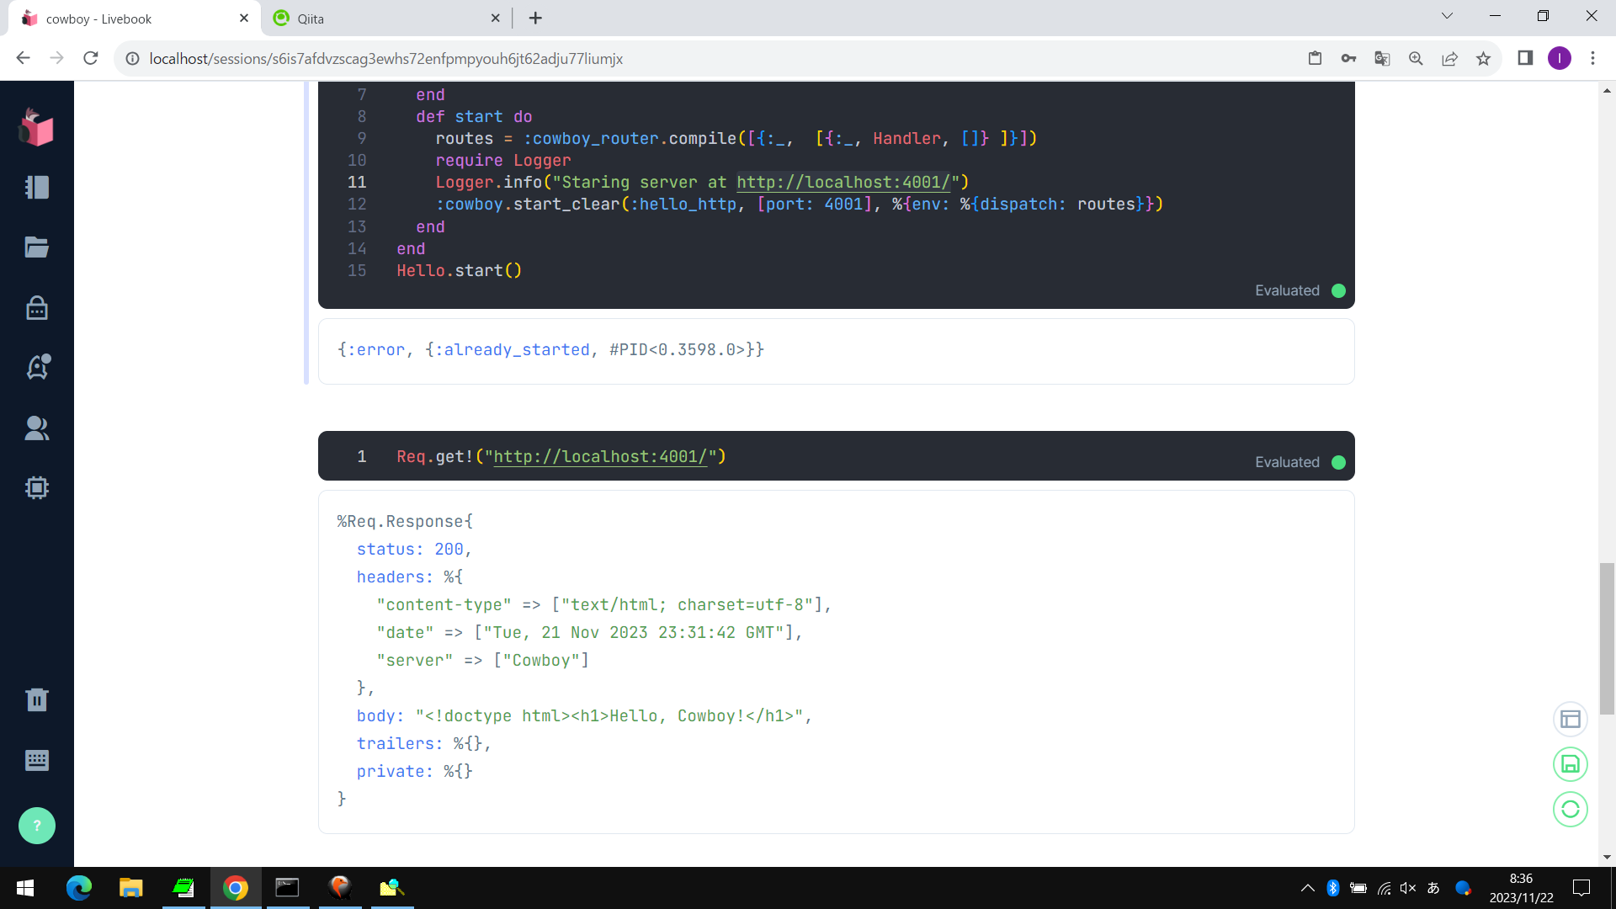Click the circular refresh status button
The image size is (1616, 909).
point(1570,810)
